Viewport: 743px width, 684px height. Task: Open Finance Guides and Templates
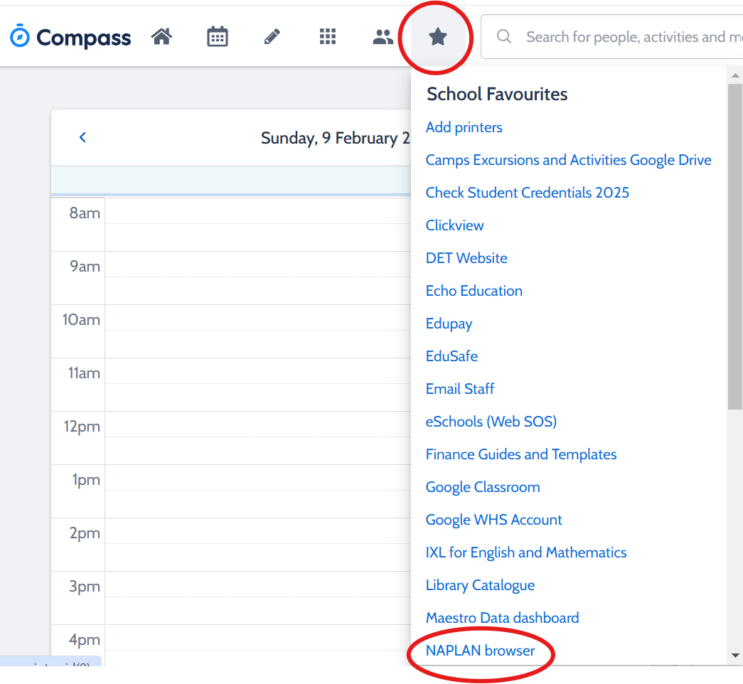click(520, 454)
